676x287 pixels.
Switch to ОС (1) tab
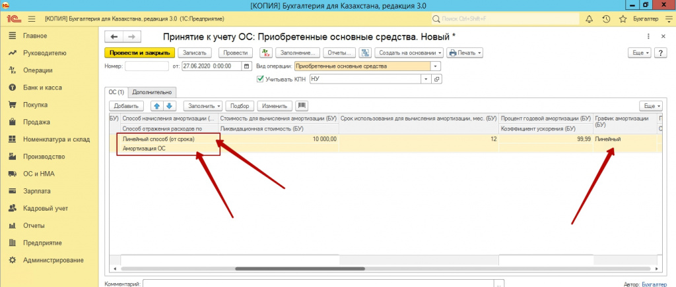[116, 92]
